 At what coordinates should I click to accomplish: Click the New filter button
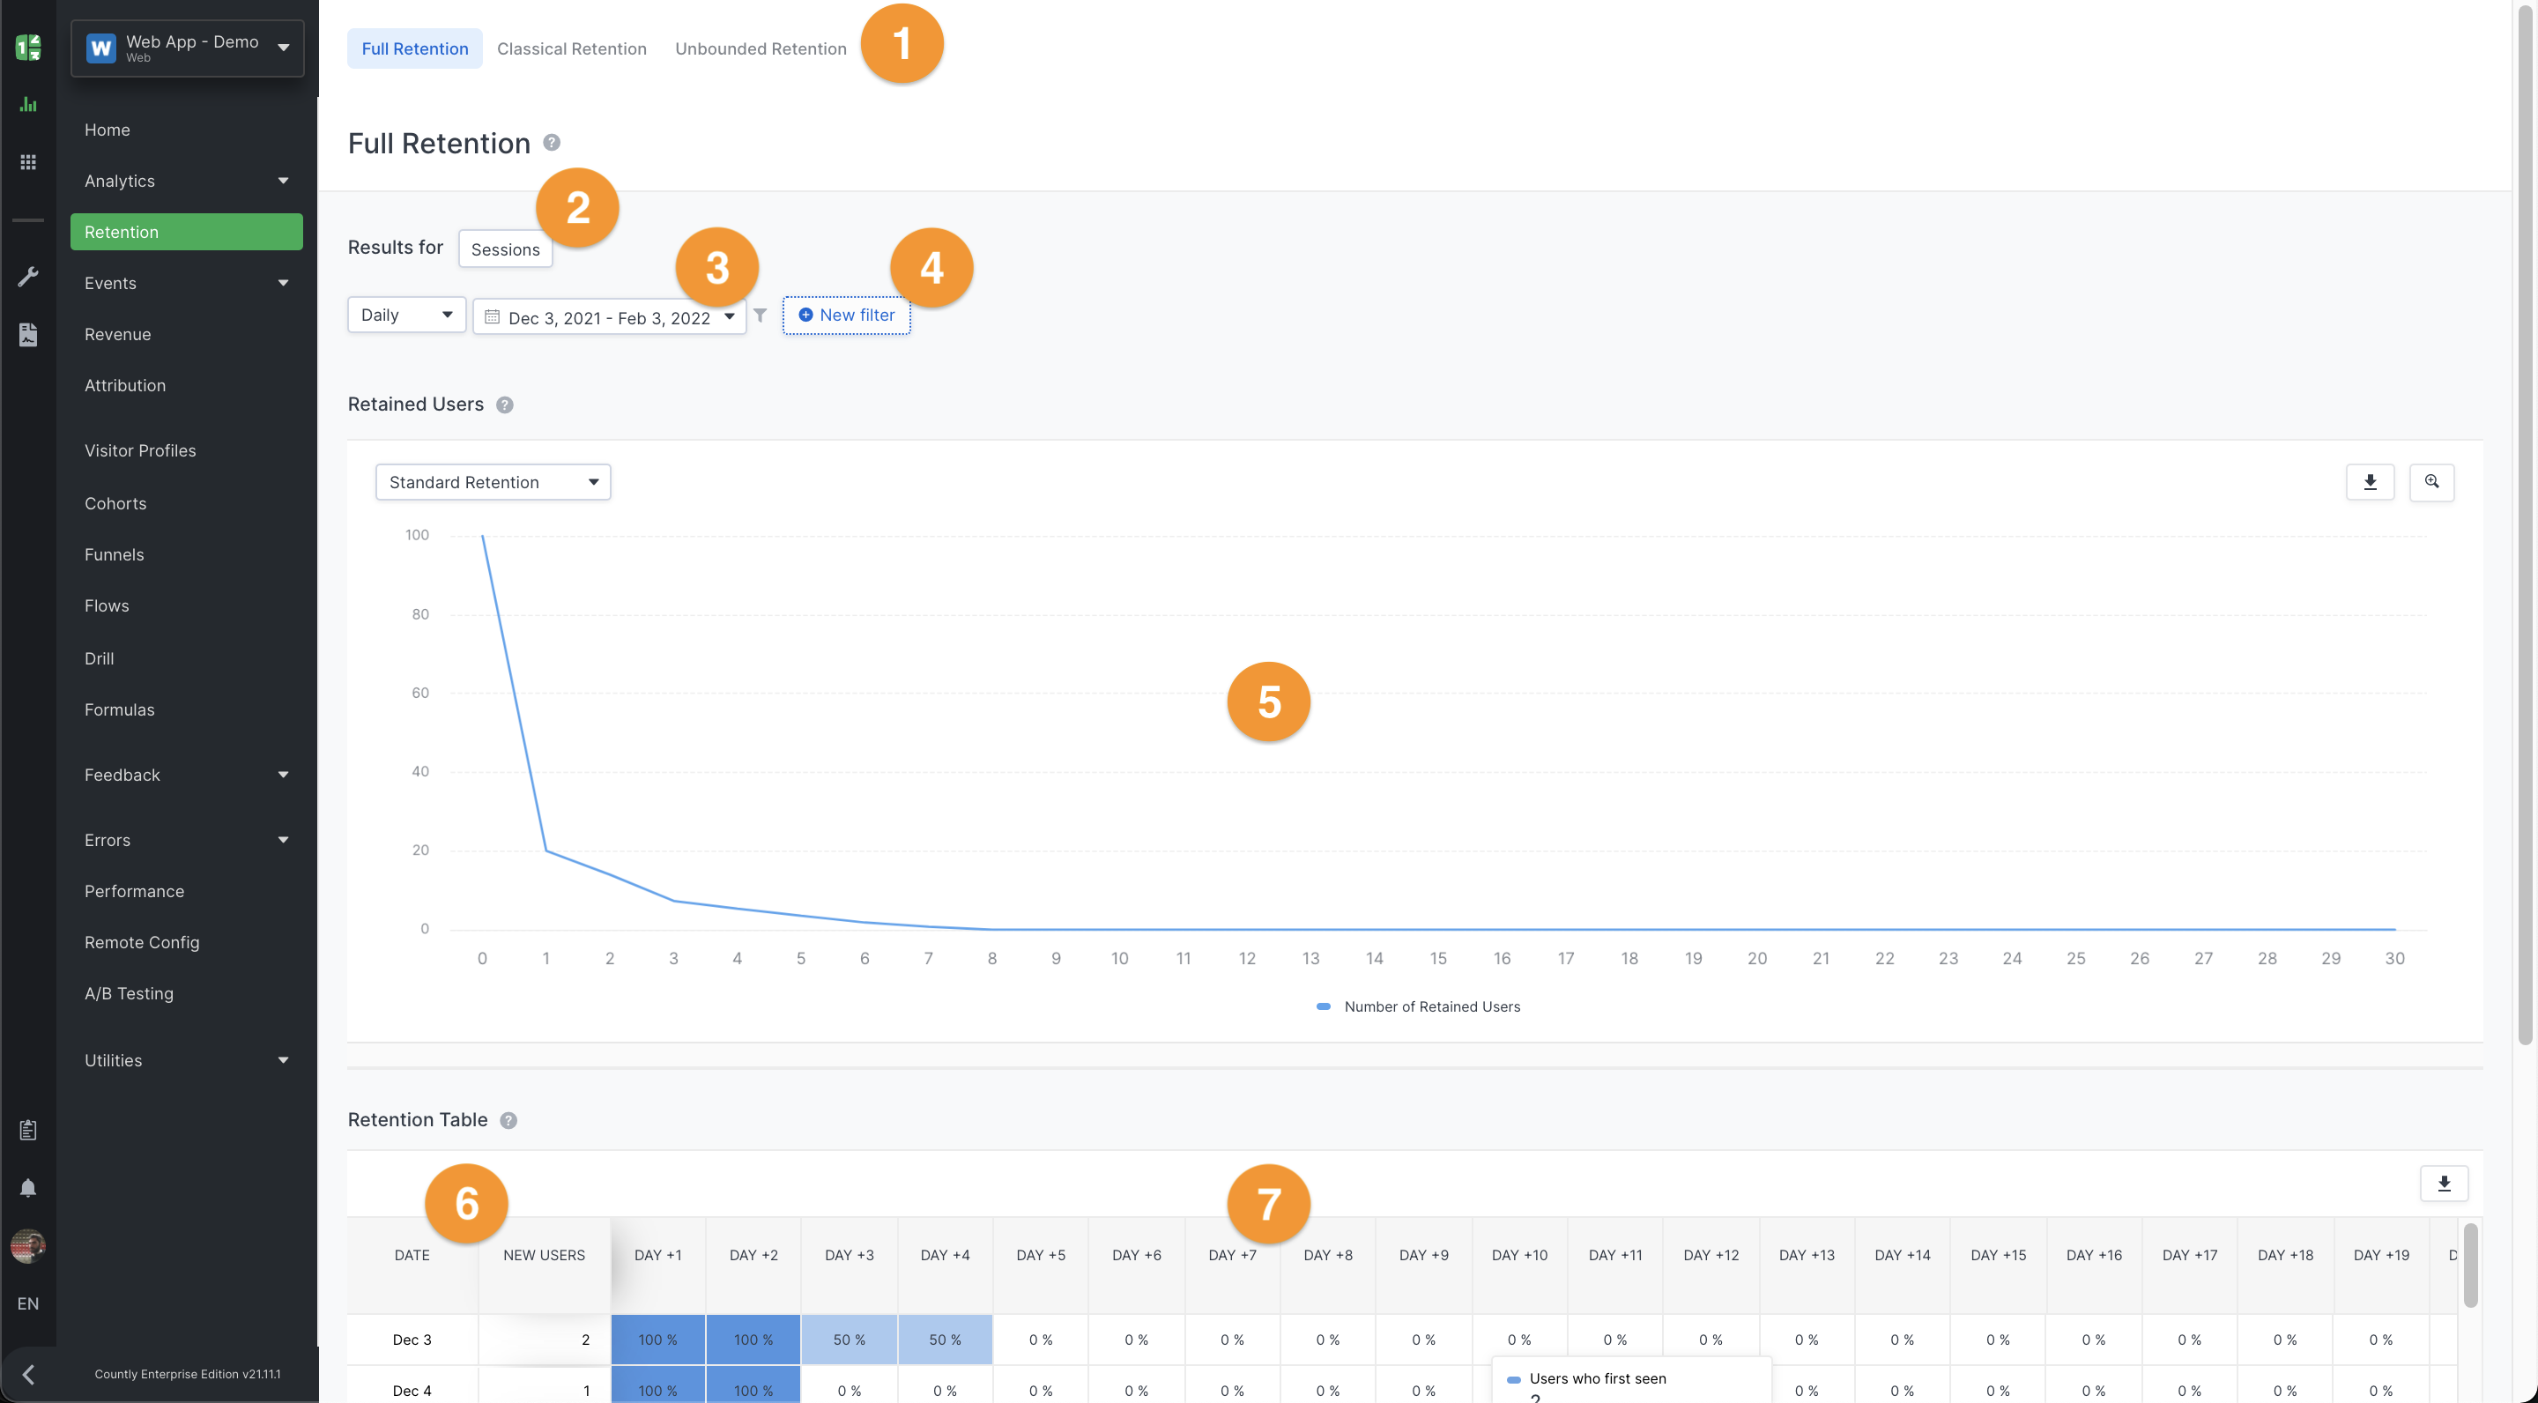[846, 315]
